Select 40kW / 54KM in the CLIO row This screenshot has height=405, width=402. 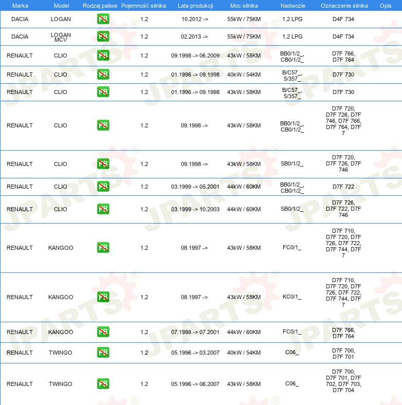coord(244,75)
